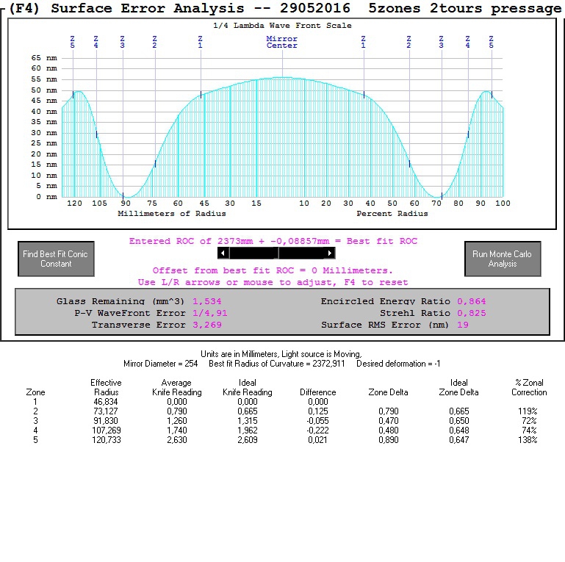This screenshot has height=562, width=565.
Task: Click the Zone Delta column header
Action: (388, 392)
